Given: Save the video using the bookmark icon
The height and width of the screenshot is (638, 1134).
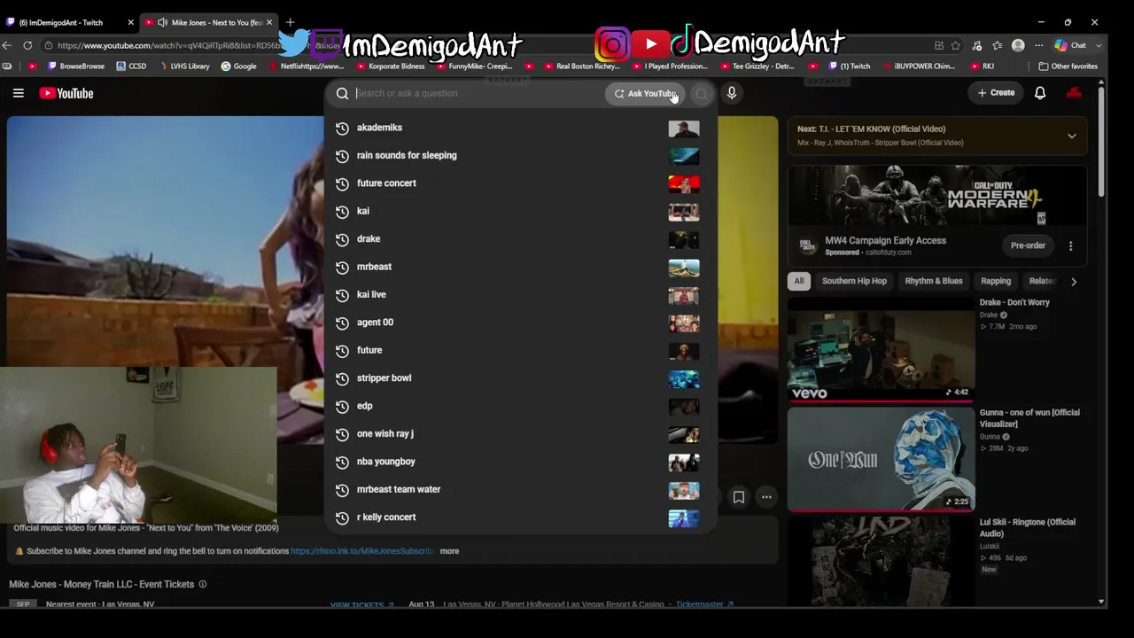Looking at the screenshot, I should (738, 497).
